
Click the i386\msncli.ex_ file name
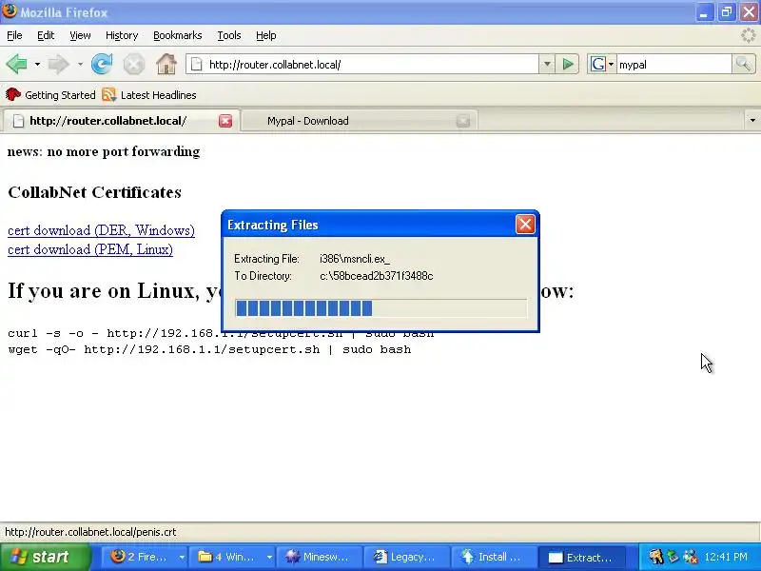click(354, 259)
